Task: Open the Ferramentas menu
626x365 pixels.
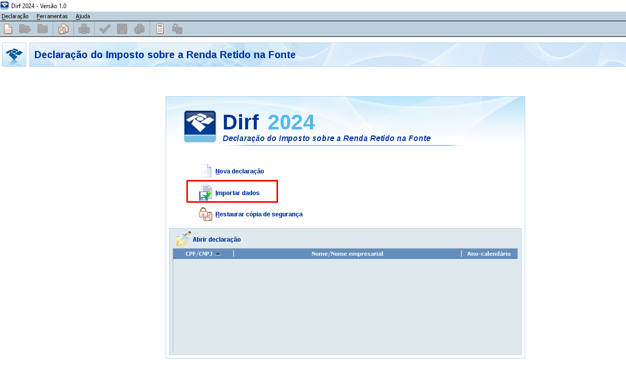Action: coord(52,16)
